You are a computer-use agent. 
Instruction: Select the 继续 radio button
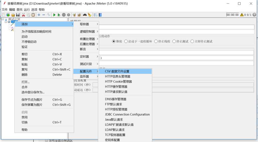[x=113, y=41]
